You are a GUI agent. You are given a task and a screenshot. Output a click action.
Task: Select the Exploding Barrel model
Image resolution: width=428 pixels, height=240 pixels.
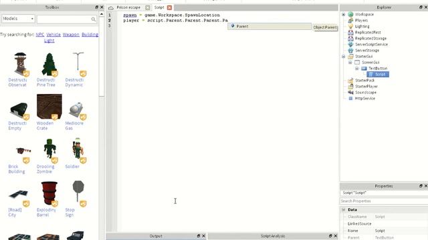click(x=49, y=194)
